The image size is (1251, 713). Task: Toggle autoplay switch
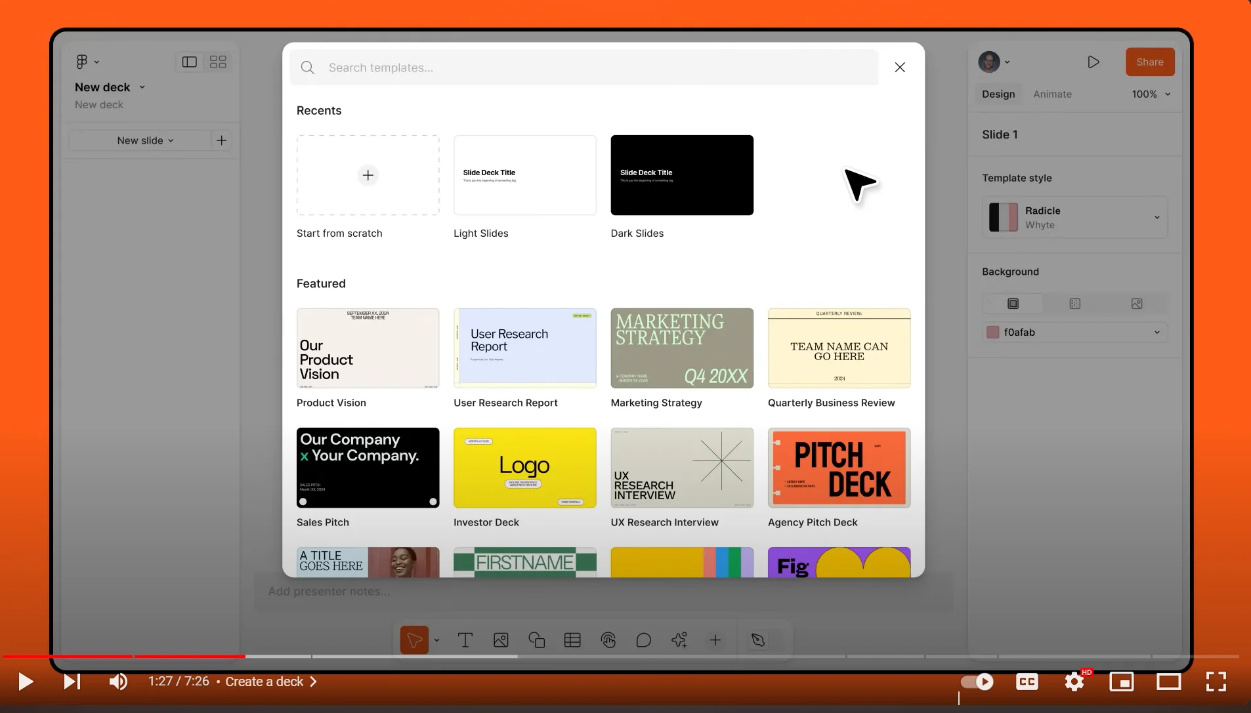[x=977, y=682]
